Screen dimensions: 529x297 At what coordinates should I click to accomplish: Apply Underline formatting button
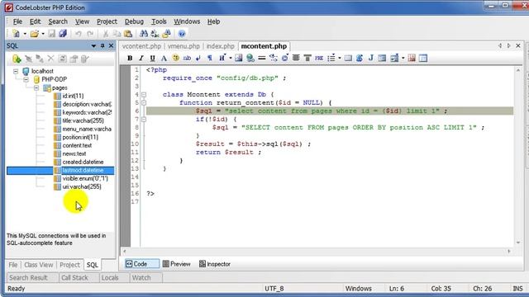coord(152,58)
